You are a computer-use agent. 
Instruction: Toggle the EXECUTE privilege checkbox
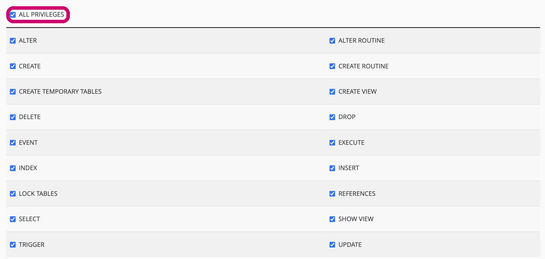pos(332,143)
